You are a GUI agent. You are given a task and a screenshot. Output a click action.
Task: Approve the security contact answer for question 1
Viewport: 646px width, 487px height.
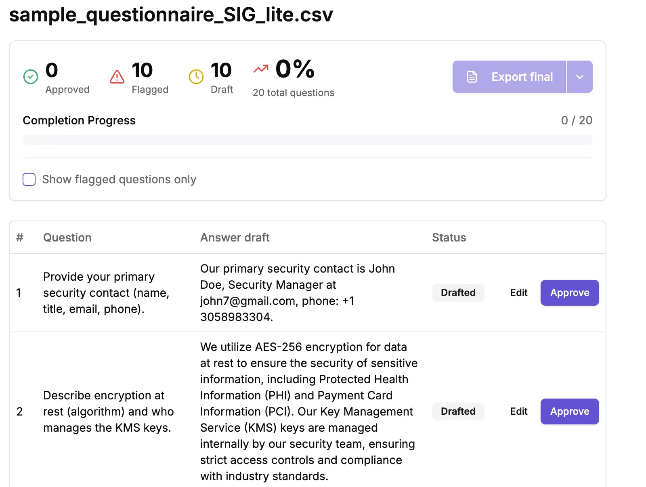569,292
